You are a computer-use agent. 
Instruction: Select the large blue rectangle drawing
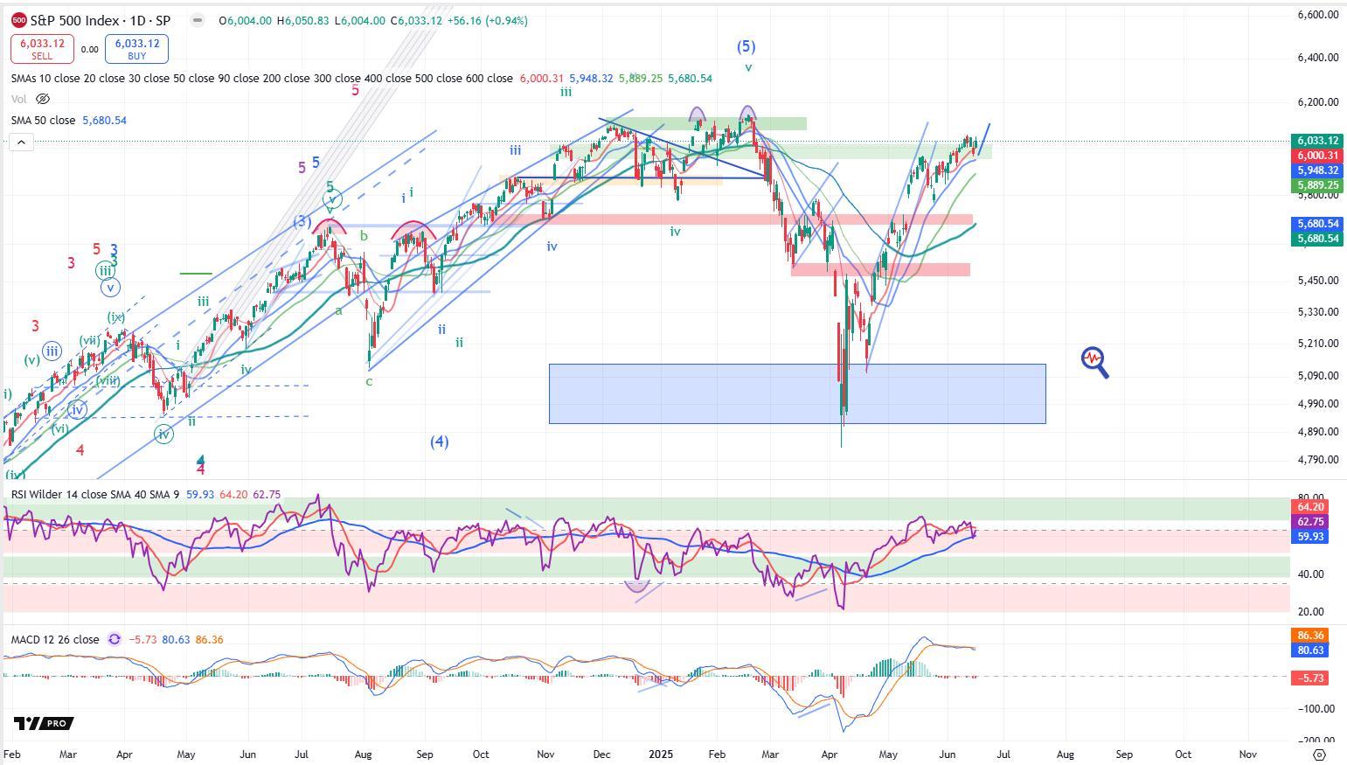click(797, 393)
